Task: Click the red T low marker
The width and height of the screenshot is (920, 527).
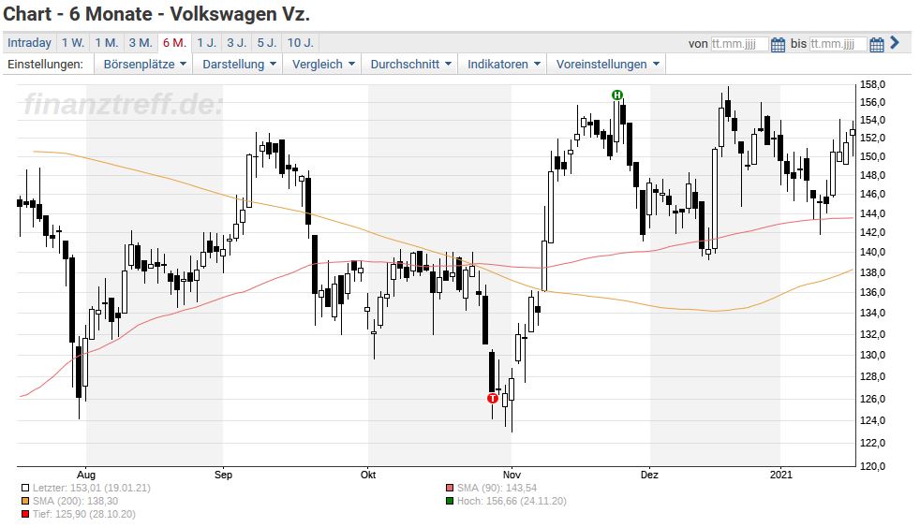Action: coord(493,399)
